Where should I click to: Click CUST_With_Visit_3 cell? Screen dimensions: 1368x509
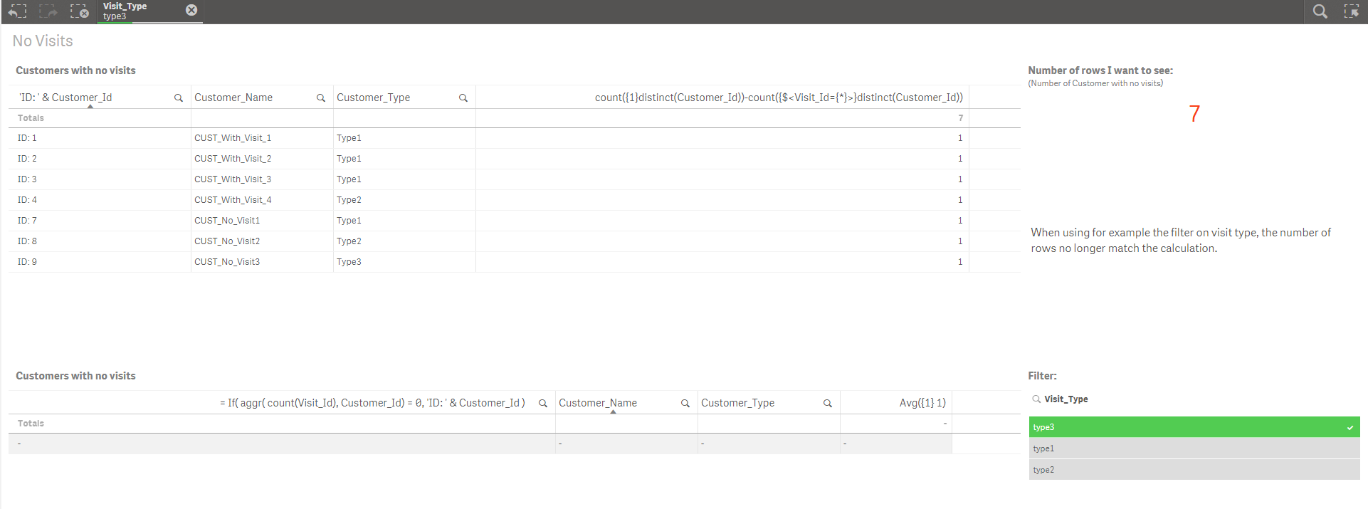click(x=262, y=179)
